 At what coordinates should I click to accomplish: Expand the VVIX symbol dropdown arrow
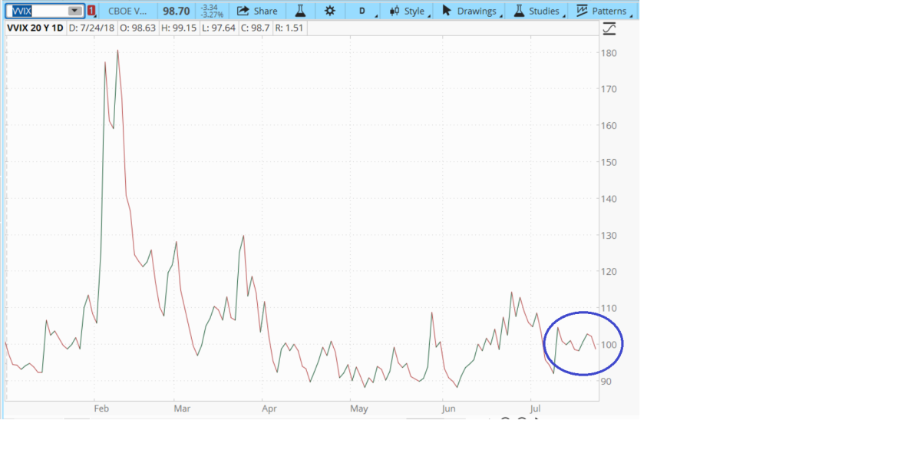(x=74, y=11)
